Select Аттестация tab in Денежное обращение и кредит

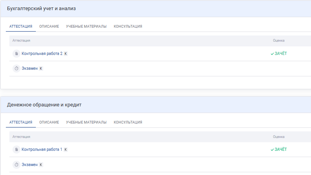pos(21,122)
